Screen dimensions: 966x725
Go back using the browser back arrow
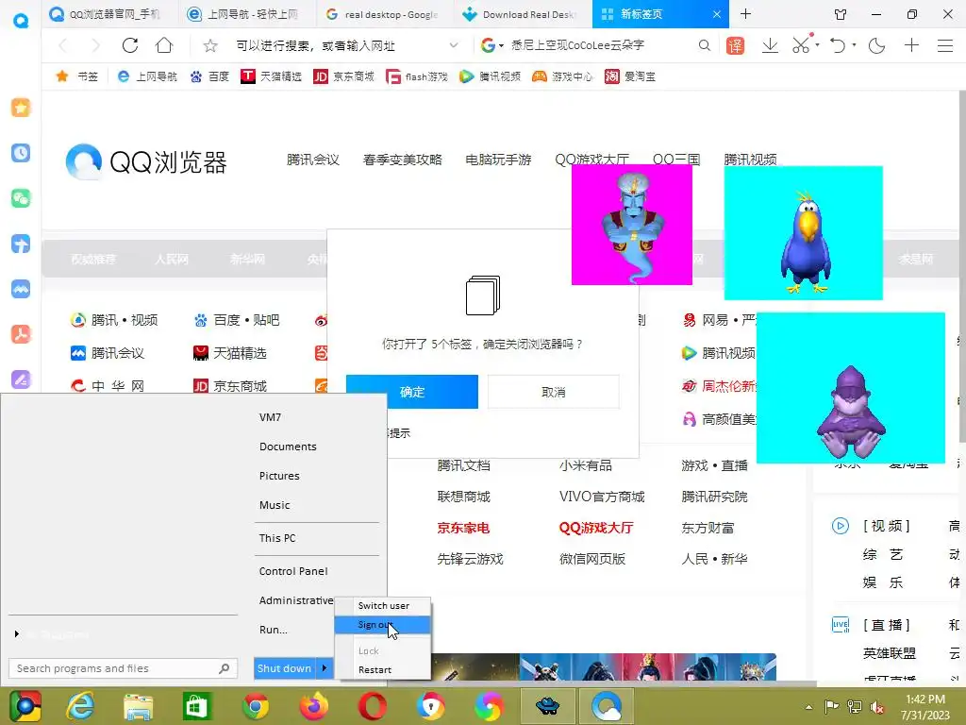tap(62, 45)
